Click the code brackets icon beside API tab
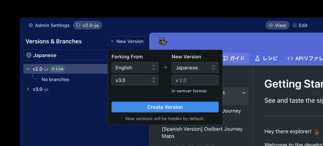The width and height of the screenshot is (323, 146). coord(290,59)
